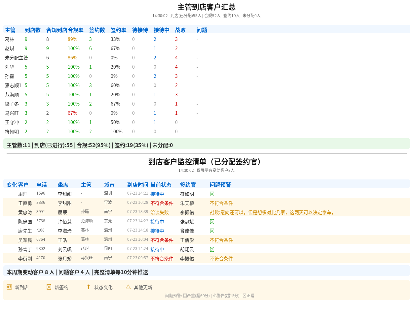Click the 问题预警 column header
The width and height of the screenshot is (413, 314).
220,185
